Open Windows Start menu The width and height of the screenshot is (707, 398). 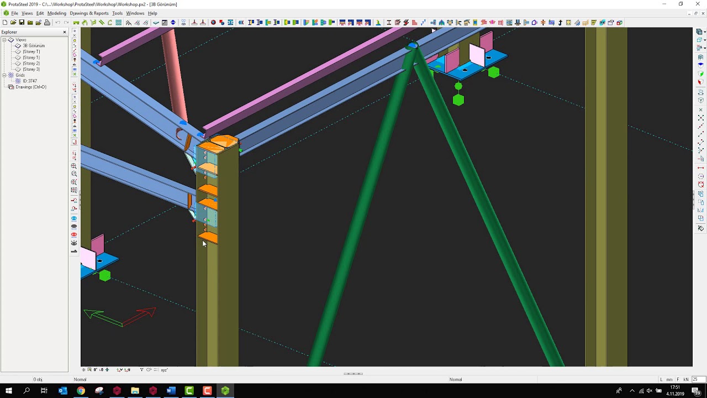[9, 391]
